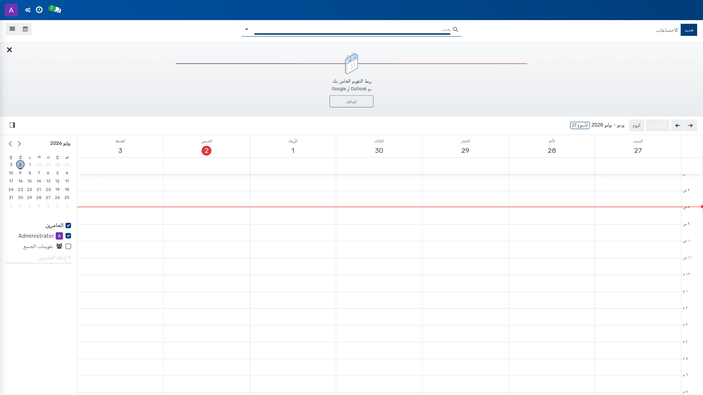Click the meetings (الاجتماعات) breadcrumb
The height and width of the screenshot is (395, 703).
666,30
